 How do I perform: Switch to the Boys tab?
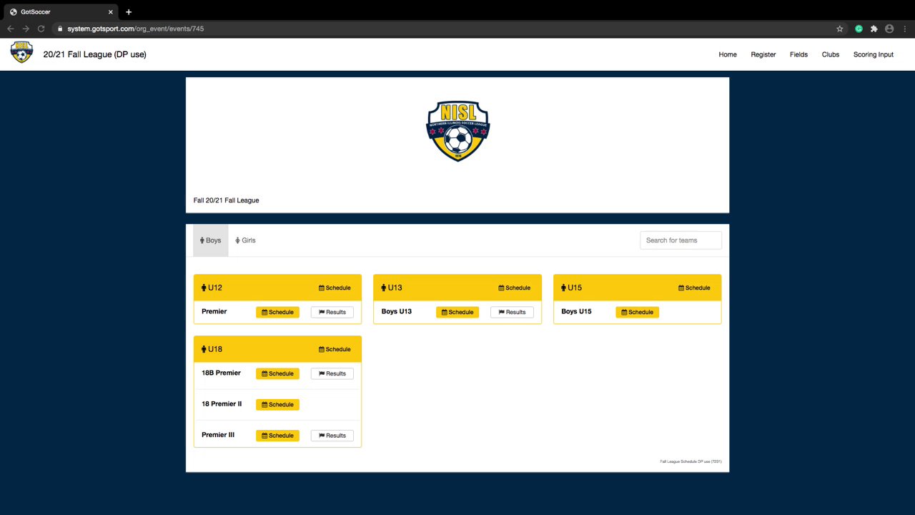click(x=211, y=240)
